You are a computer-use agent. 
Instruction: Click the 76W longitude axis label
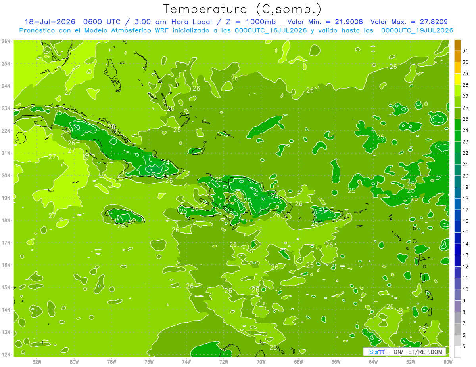(x=149, y=361)
